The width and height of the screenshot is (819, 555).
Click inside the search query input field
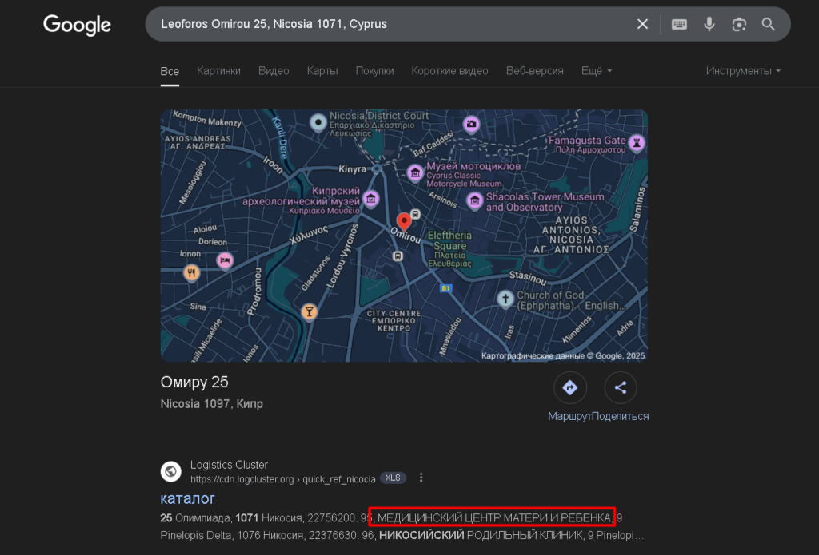[x=392, y=24]
